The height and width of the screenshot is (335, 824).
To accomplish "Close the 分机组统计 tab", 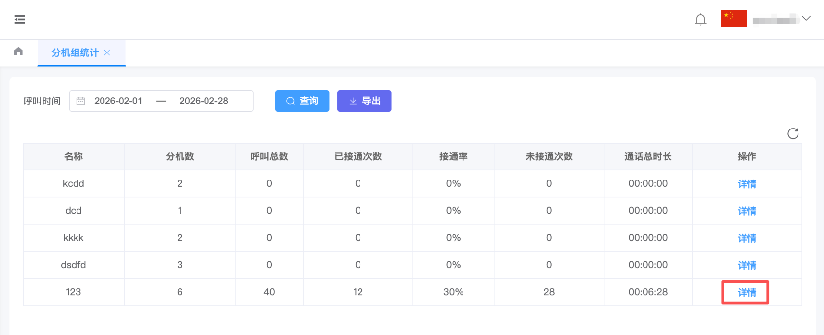I will tap(107, 52).
